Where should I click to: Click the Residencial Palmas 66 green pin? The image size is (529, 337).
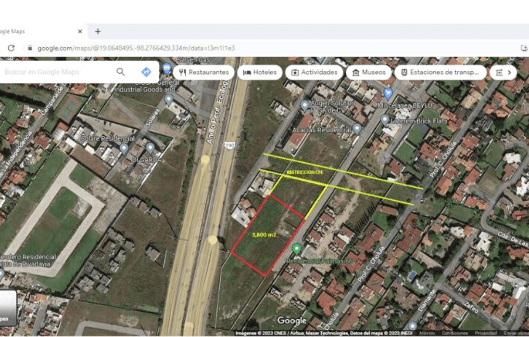297,249
